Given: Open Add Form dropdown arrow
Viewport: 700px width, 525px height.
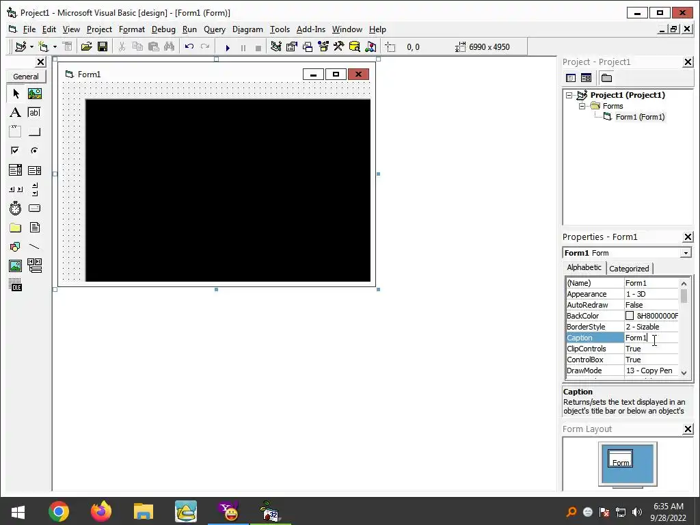Looking at the screenshot, I should coord(55,46).
